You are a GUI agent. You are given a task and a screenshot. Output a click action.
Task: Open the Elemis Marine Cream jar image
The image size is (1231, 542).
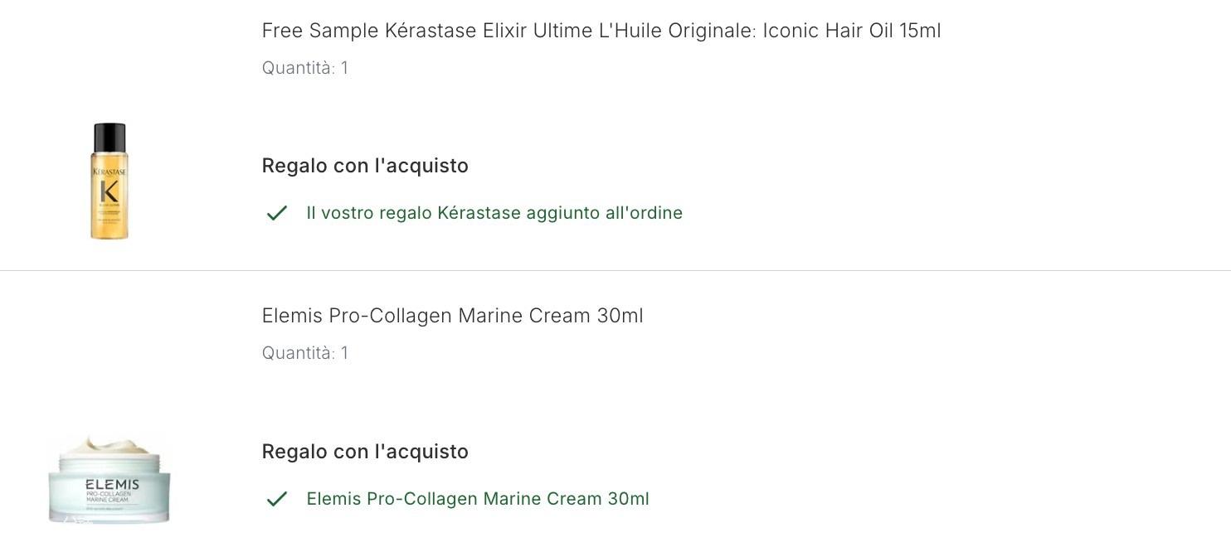point(109,480)
